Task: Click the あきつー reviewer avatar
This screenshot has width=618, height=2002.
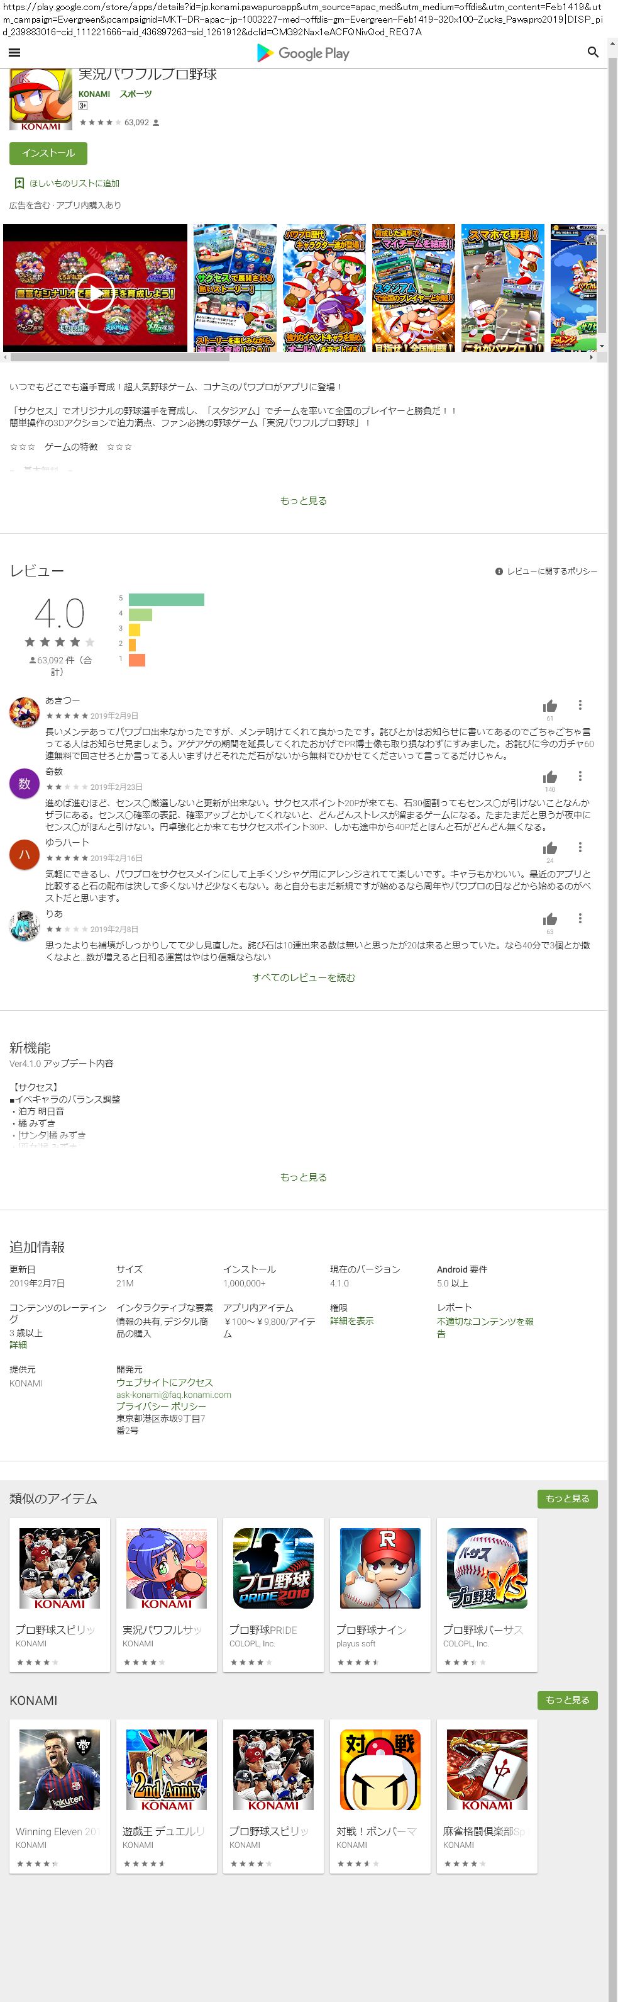Action: (24, 712)
